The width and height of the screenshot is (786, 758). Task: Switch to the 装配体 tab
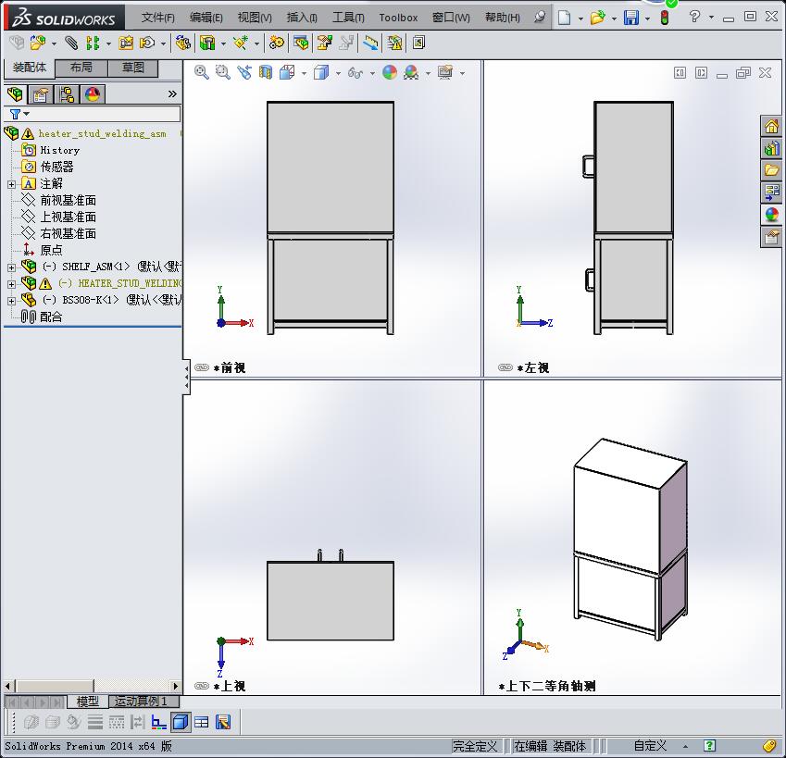tap(29, 68)
